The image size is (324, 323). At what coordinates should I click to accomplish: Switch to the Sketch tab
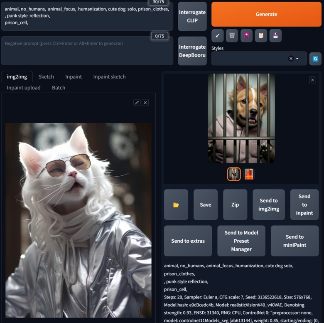pyautogui.click(x=46, y=77)
